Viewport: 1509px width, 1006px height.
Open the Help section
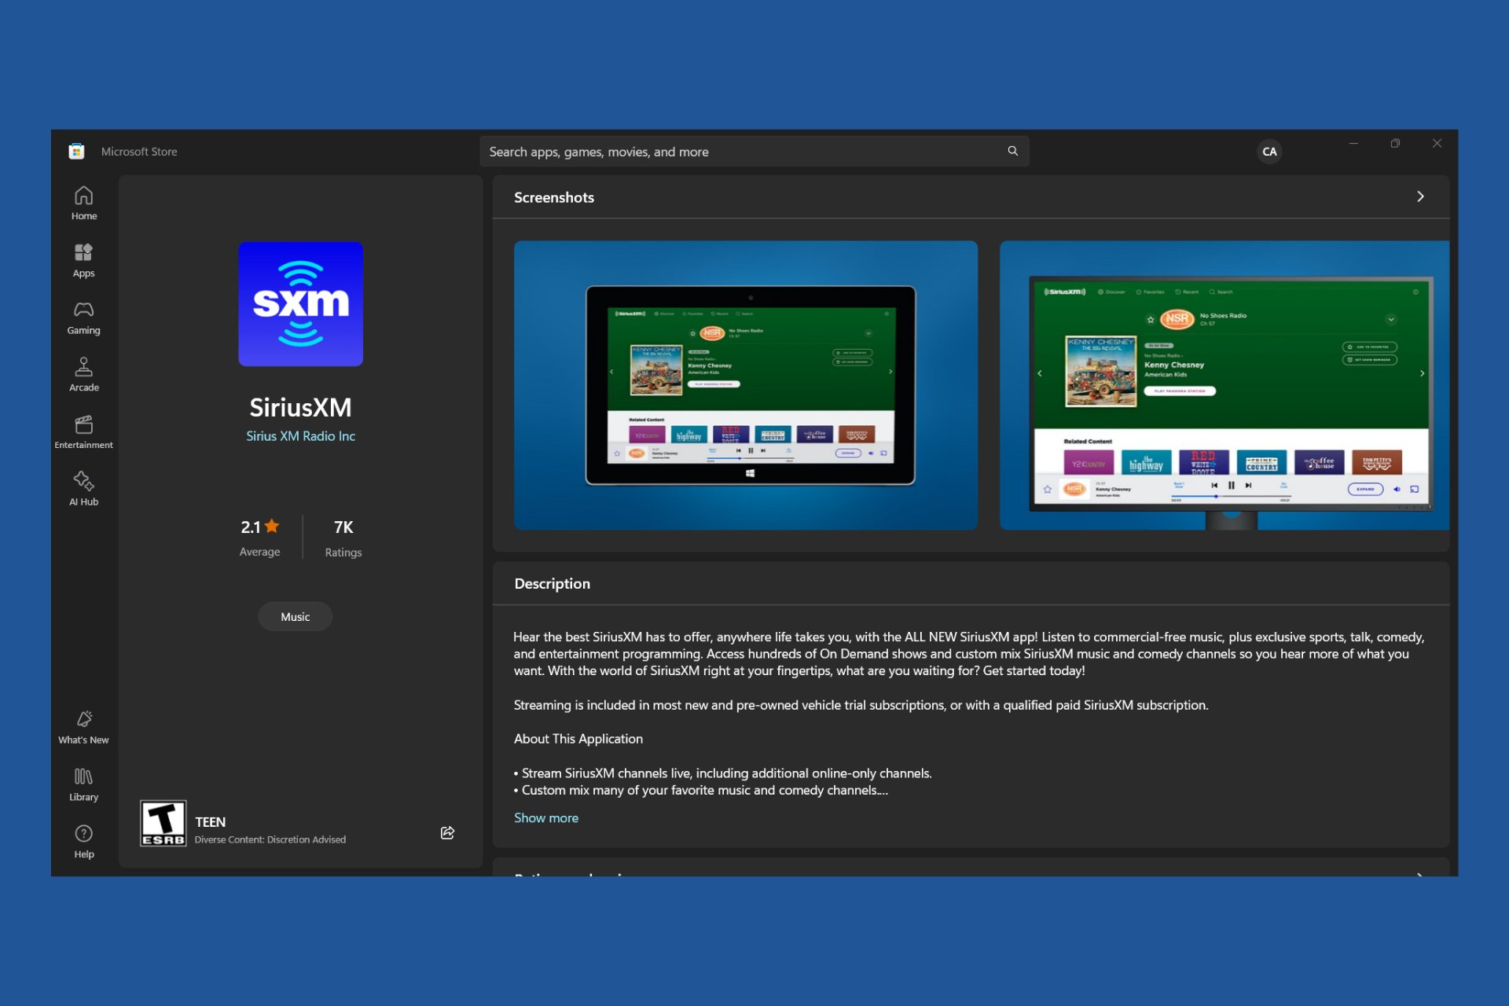pyautogui.click(x=83, y=843)
